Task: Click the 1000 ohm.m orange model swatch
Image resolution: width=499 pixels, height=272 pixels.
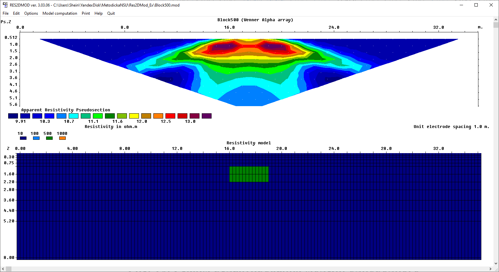Action: 62,138
